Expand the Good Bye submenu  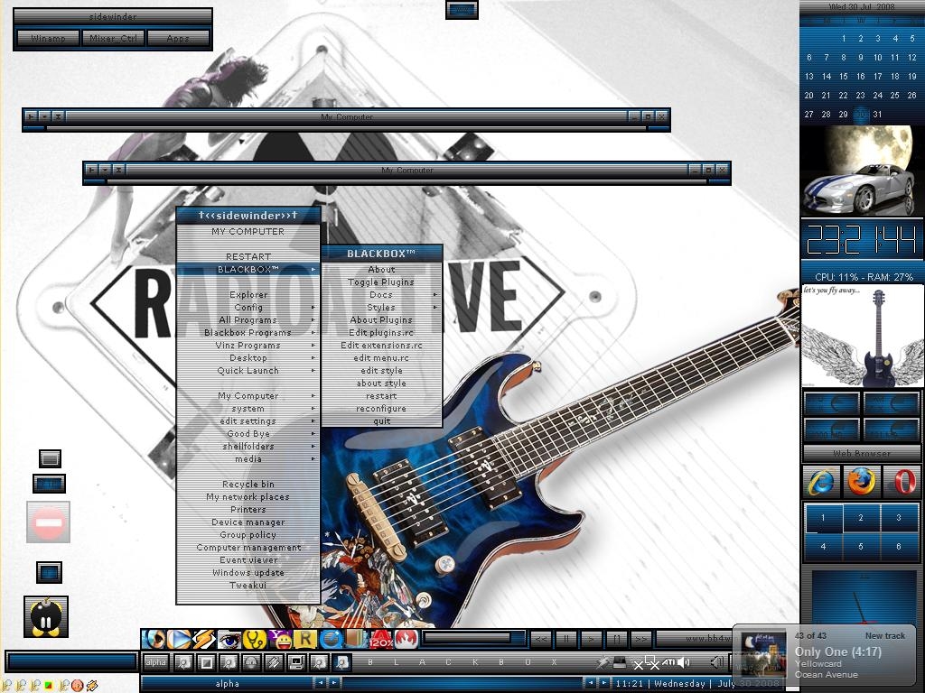(248, 434)
